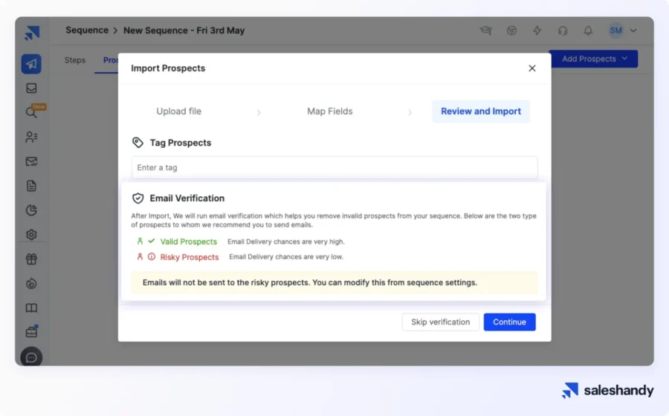Open the Unified Inbox sidebar icon
The height and width of the screenshot is (416, 669).
tap(31, 88)
